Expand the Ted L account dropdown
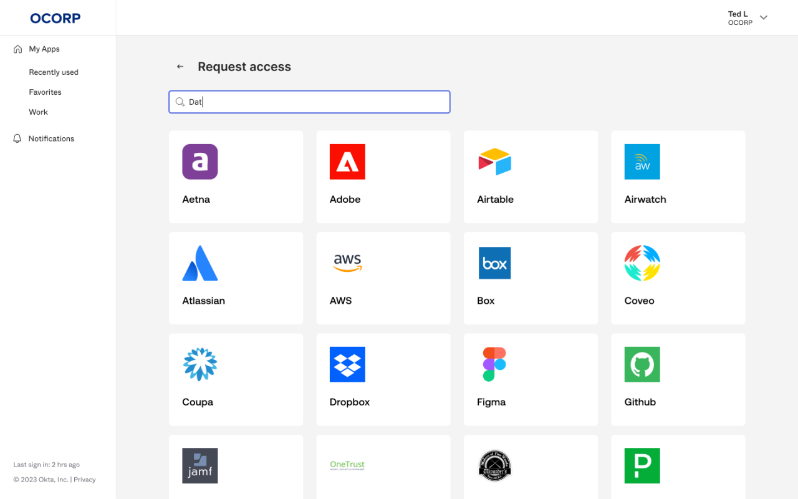Screen dimensions: 798x499 [x=763, y=17]
